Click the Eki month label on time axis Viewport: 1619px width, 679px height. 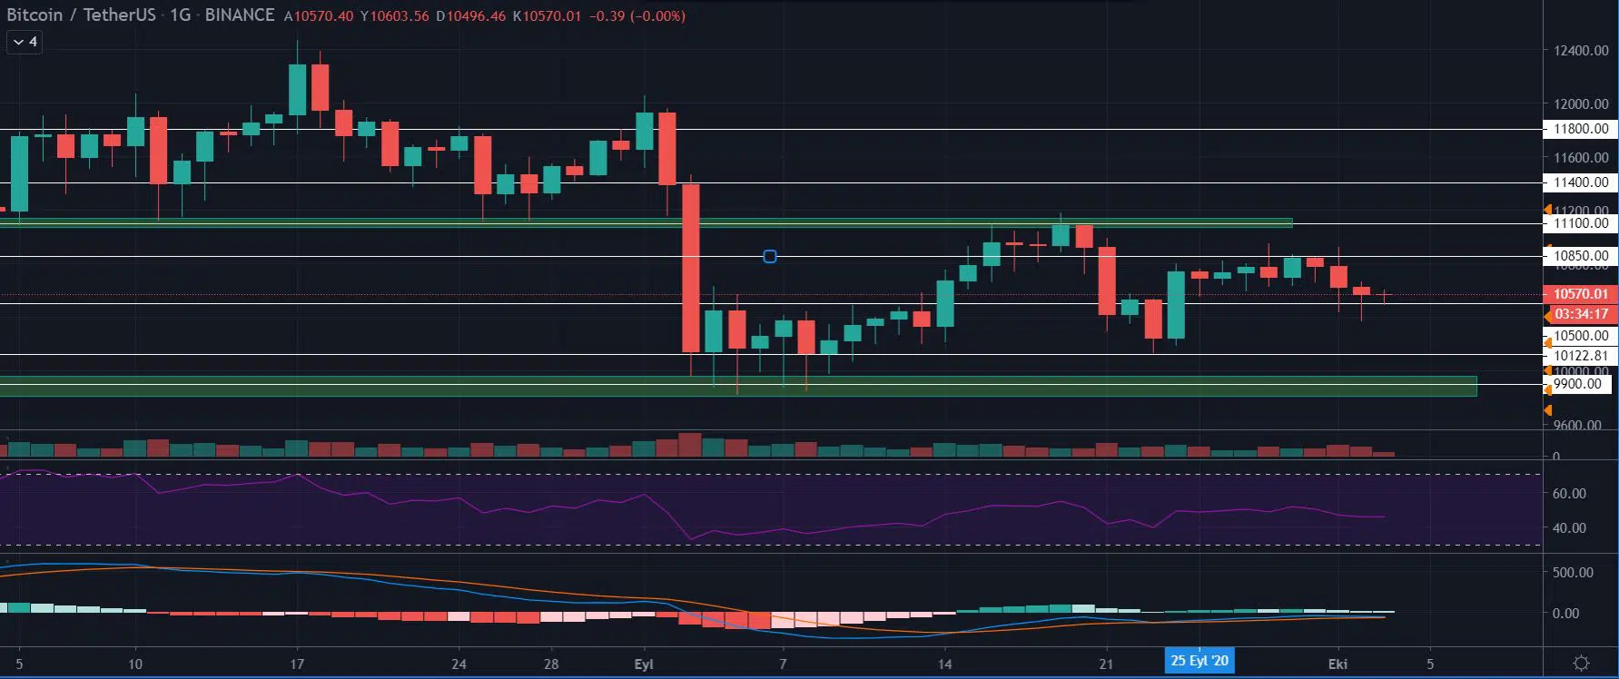tap(1338, 664)
